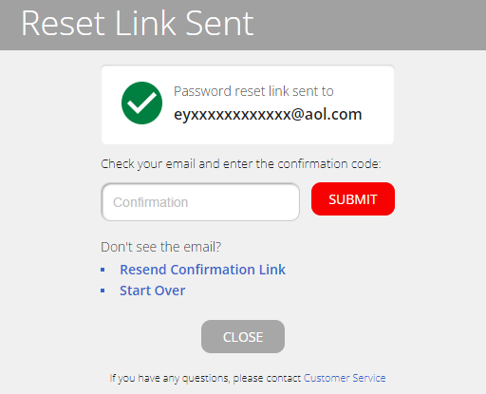Click the red SUBMIT button
This screenshot has width=486, height=394.
(x=353, y=199)
